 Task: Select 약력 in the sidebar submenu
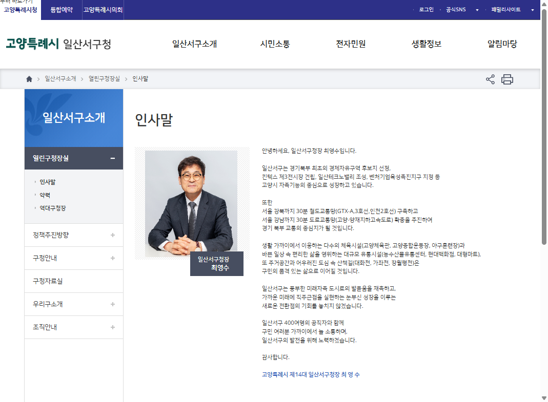[x=45, y=195]
